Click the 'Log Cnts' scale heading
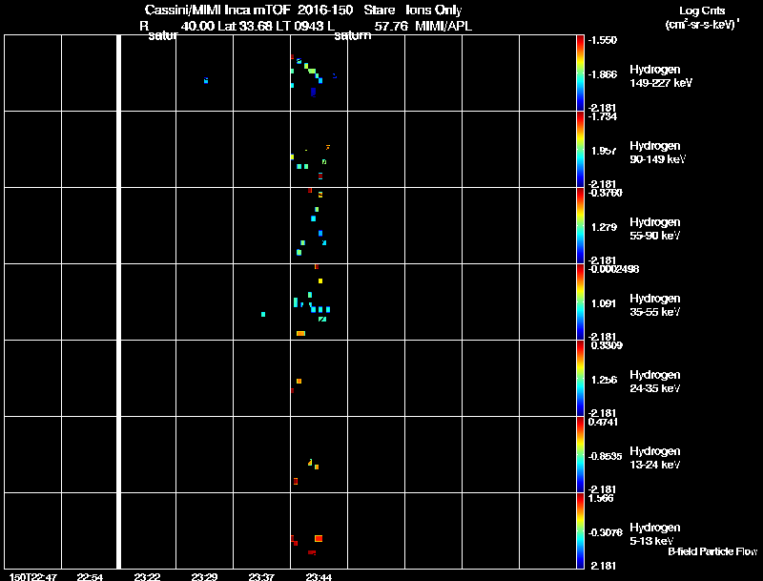The width and height of the screenshot is (763, 581). pos(702,10)
